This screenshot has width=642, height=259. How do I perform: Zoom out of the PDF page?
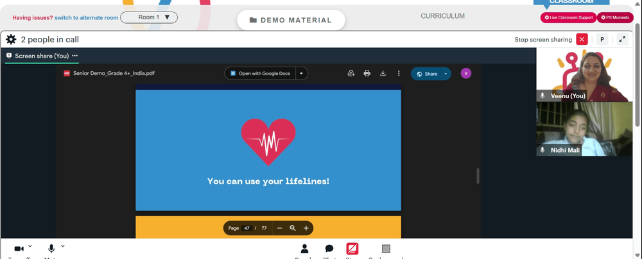click(x=280, y=228)
